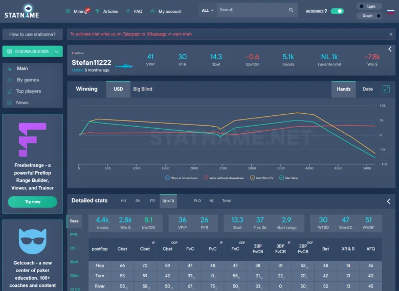Expand chart to fullscreen icon

386,89
